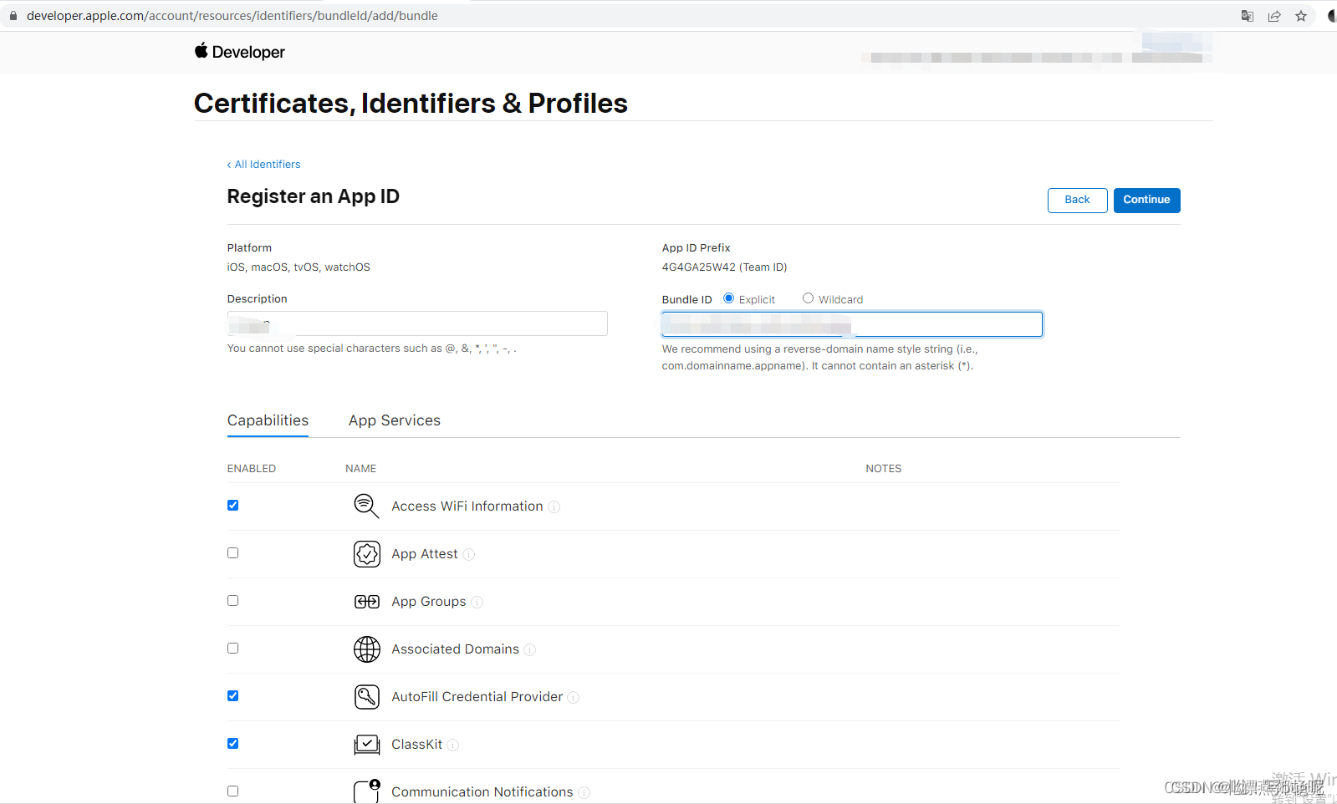
Task: Click the Associated Domains label text
Action: click(456, 649)
